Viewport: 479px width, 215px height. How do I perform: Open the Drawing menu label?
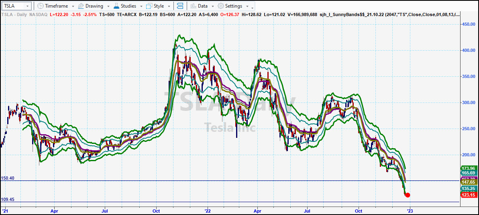[94, 6]
